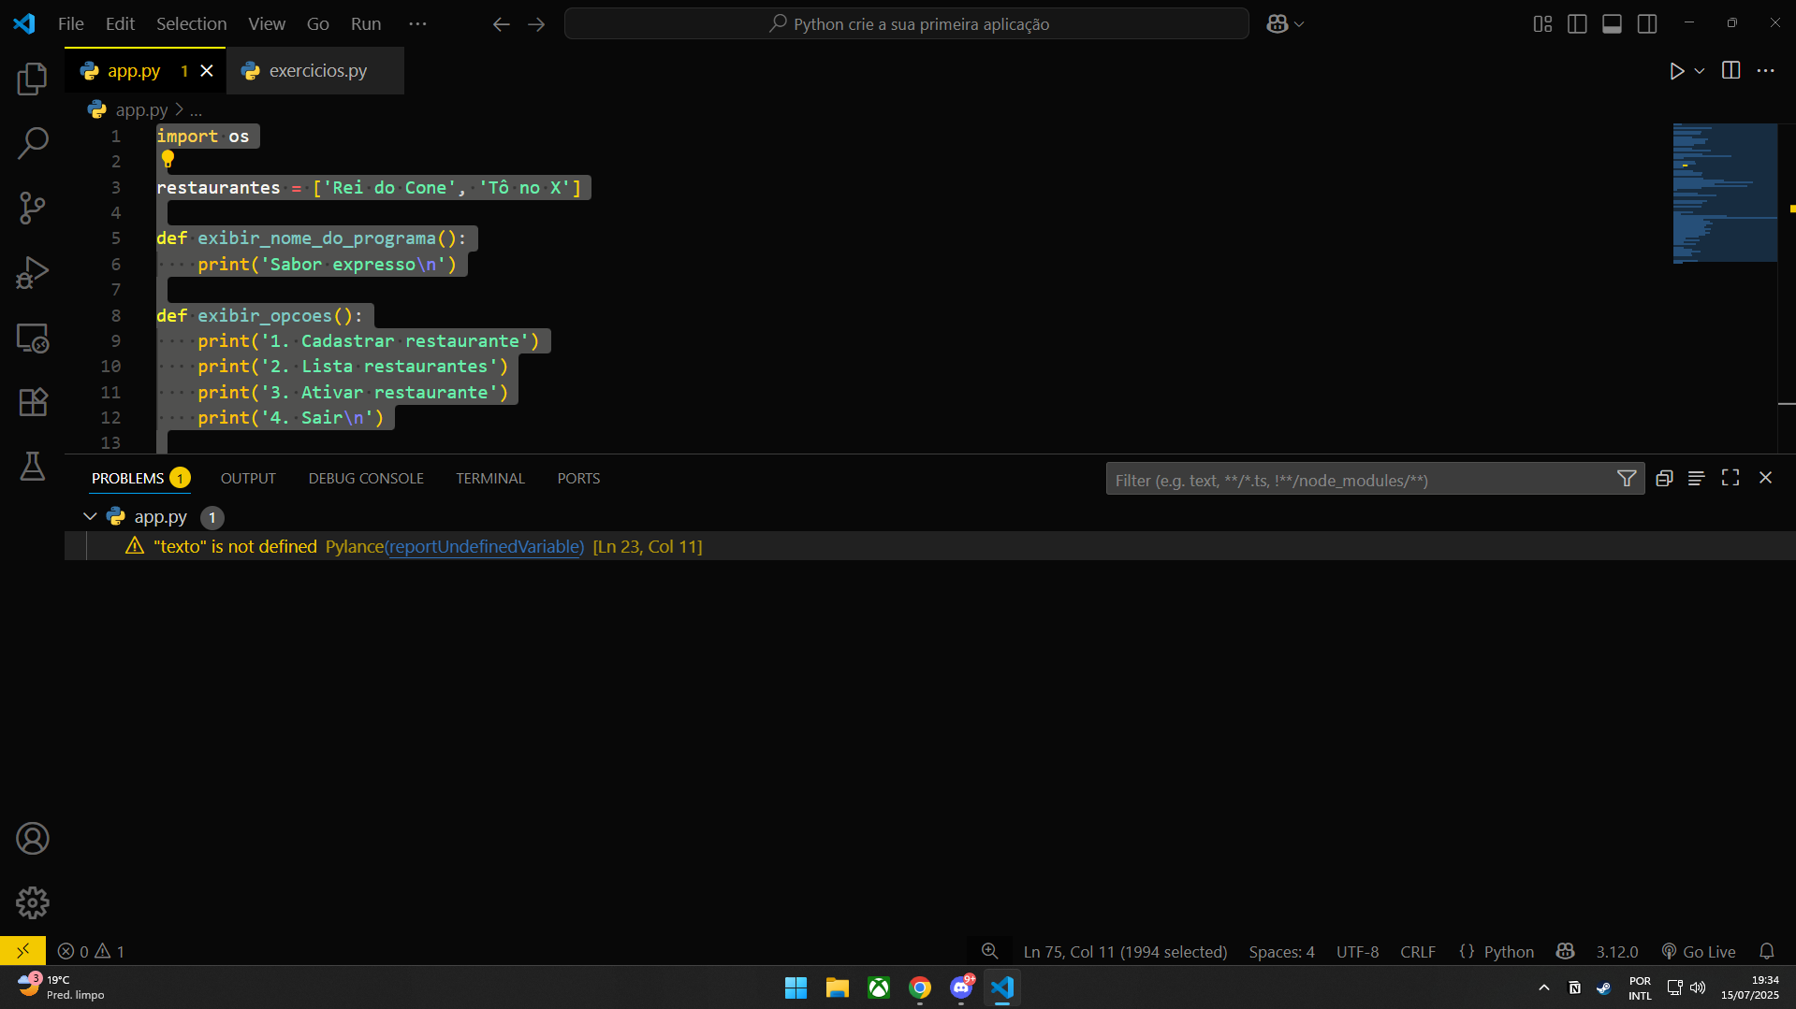
Task: Toggle the primary side bar visibility
Action: (x=1577, y=23)
